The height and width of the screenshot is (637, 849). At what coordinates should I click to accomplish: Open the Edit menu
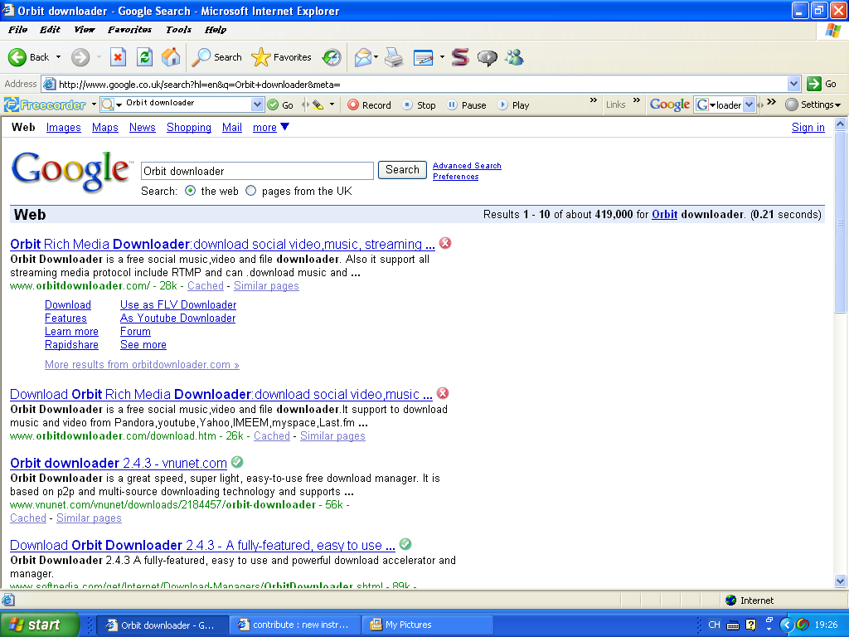[x=50, y=30]
